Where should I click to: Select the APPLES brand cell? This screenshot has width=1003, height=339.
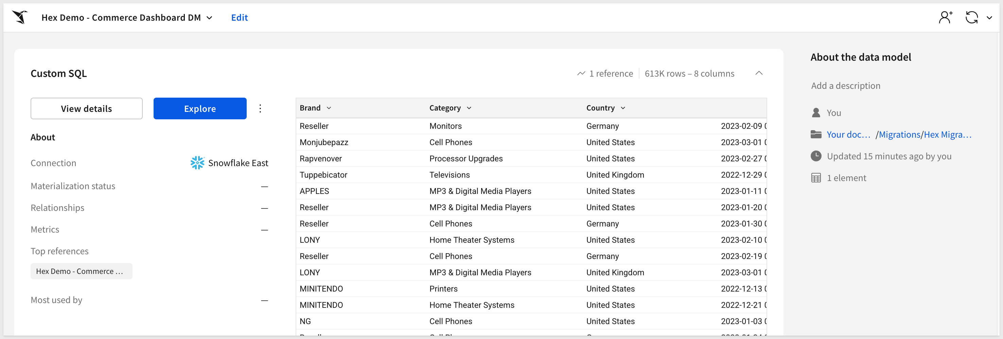click(x=360, y=191)
